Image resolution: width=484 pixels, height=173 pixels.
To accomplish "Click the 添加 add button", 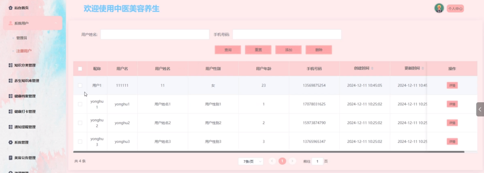I will click(x=288, y=50).
